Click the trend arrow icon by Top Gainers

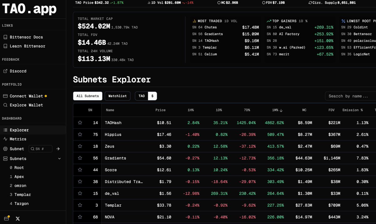click(x=269, y=21)
